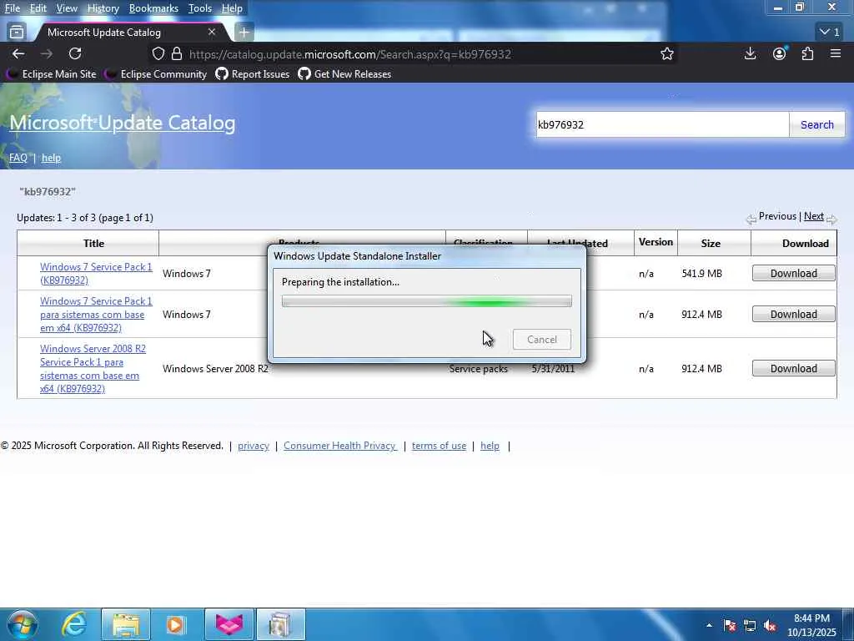Open the Windows Start menu orb

pyautogui.click(x=22, y=624)
